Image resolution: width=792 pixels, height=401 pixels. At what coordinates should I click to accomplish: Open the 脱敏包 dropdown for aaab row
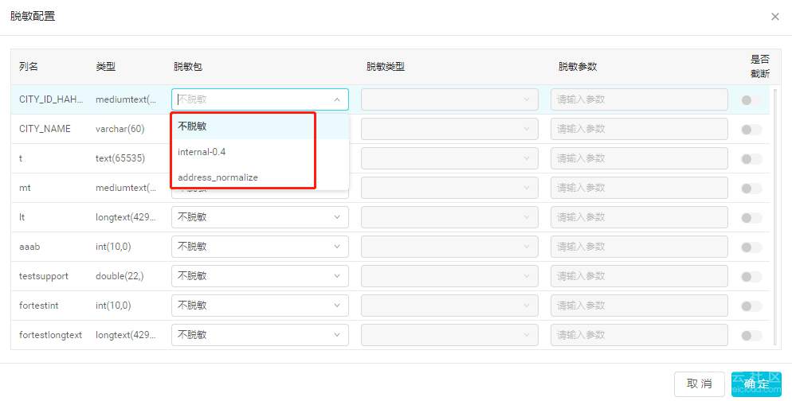click(260, 247)
